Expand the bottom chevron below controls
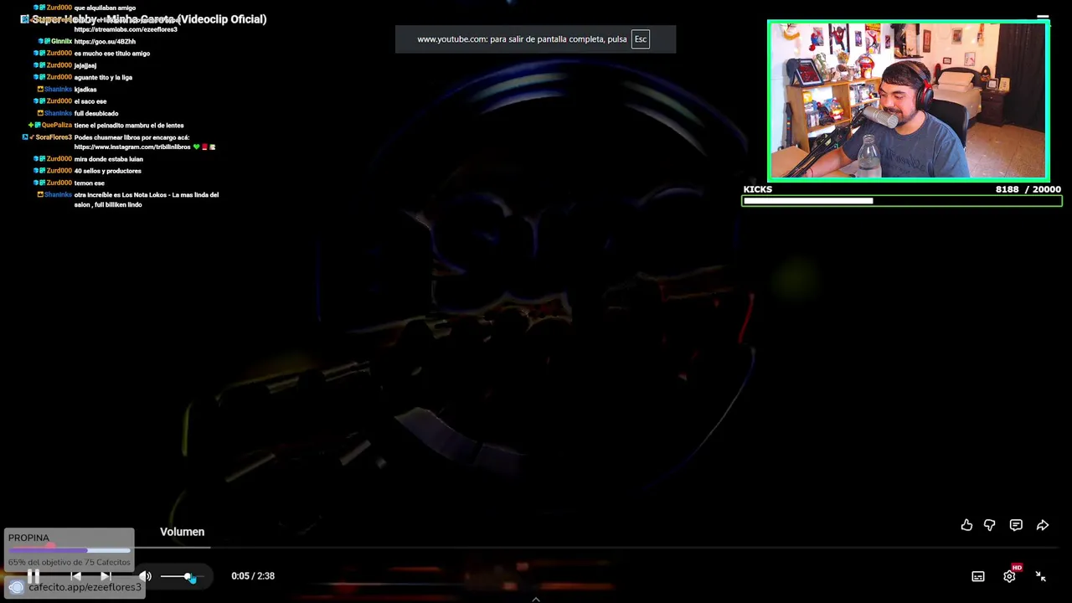 click(x=536, y=599)
